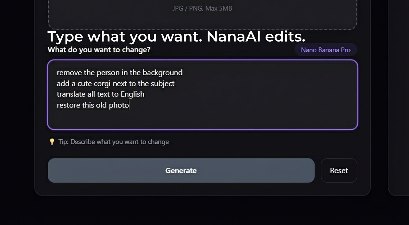The height and width of the screenshot is (225, 409).
Task: Click the 'Max 5MB' upload hint text
Action: click(x=219, y=8)
